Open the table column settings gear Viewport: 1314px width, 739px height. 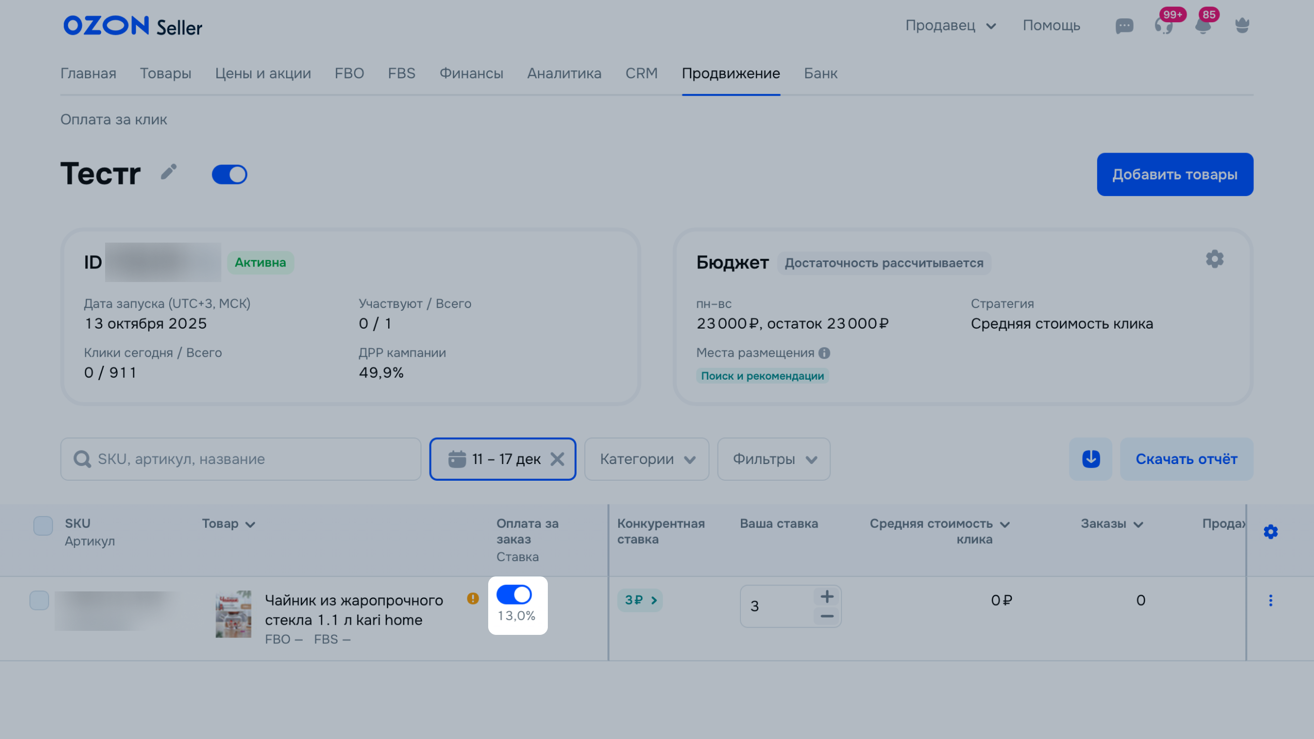click(x=1270, y=532)
